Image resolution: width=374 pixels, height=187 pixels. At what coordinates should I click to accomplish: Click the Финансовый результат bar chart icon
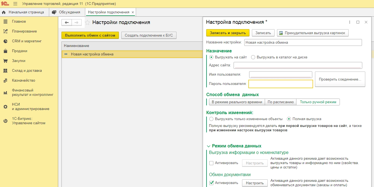coord(5,93)
